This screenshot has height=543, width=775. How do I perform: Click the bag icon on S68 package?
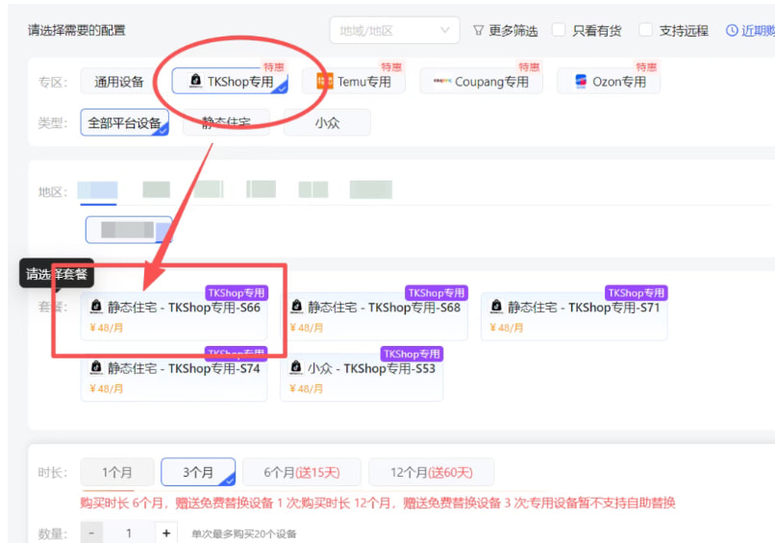tap(296, 307)
